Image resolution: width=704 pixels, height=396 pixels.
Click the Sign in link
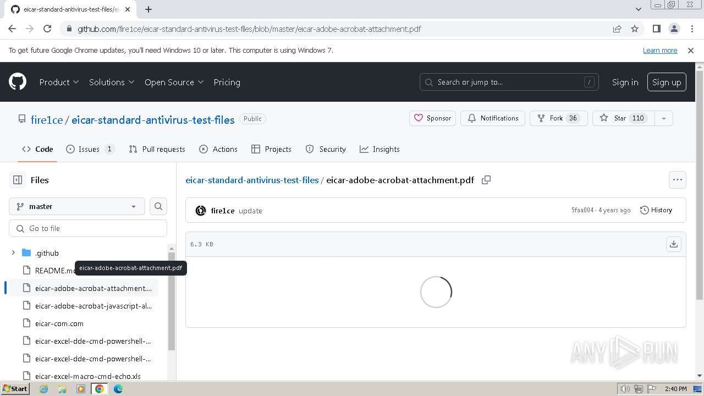tap(625, 82)
